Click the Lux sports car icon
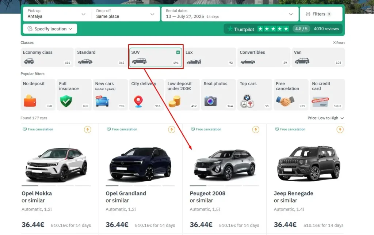The height and width of the screenshot is (235, 374). [194, 62]
